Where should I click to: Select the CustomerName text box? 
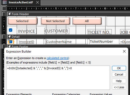click(66, 42)
